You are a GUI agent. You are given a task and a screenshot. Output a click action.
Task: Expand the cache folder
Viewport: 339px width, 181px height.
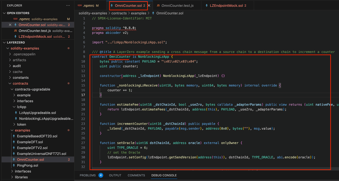(18, 72)
